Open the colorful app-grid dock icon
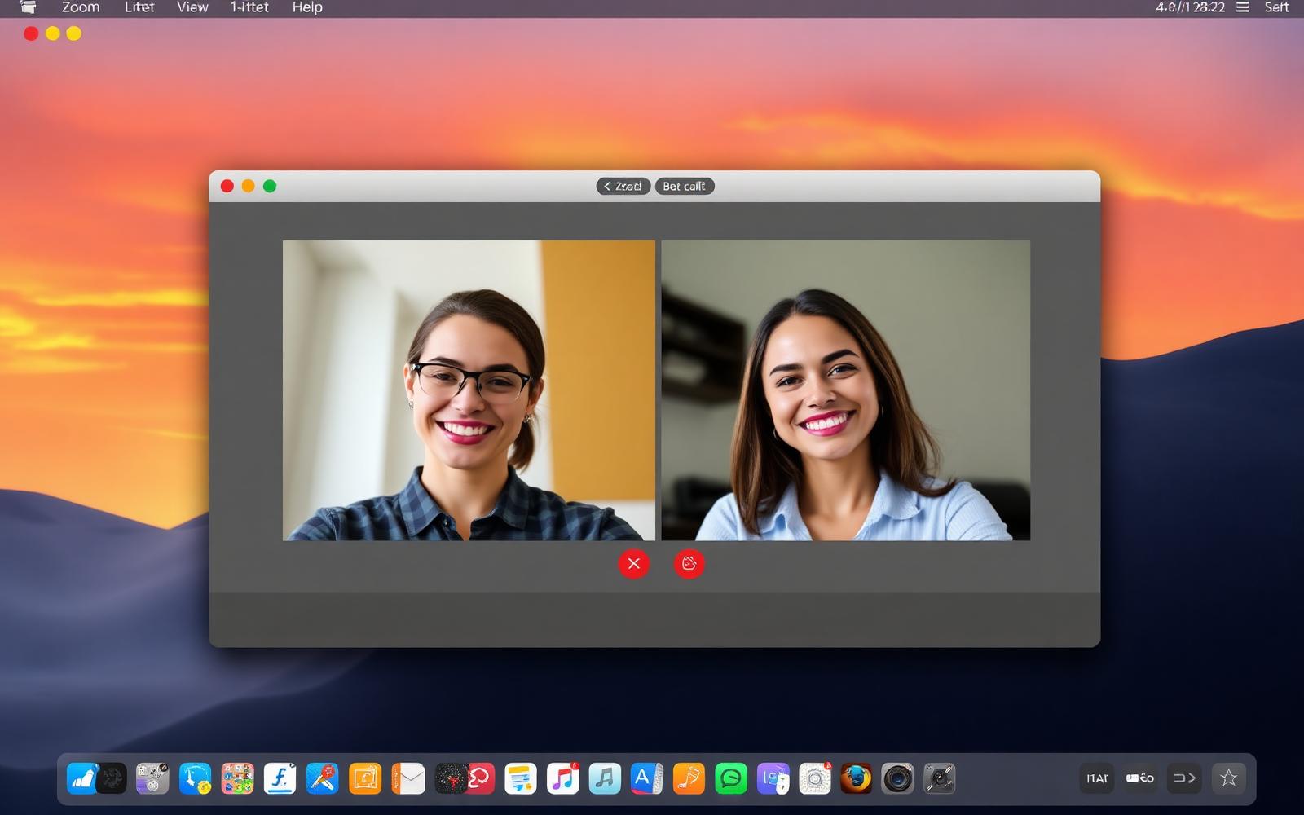 (x=237, y=779)
